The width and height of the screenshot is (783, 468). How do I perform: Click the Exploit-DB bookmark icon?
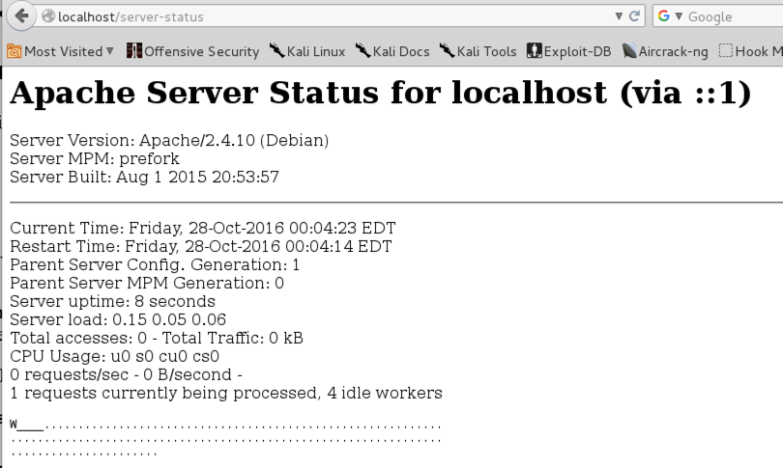click(535, 51)
